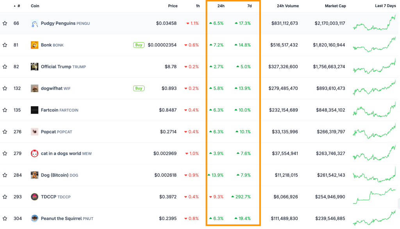Viewport: 400px width, 229px height.
Task: Open Dog (Bitcoin) 7-day sparkline chart
Action: tap(374, 174)
